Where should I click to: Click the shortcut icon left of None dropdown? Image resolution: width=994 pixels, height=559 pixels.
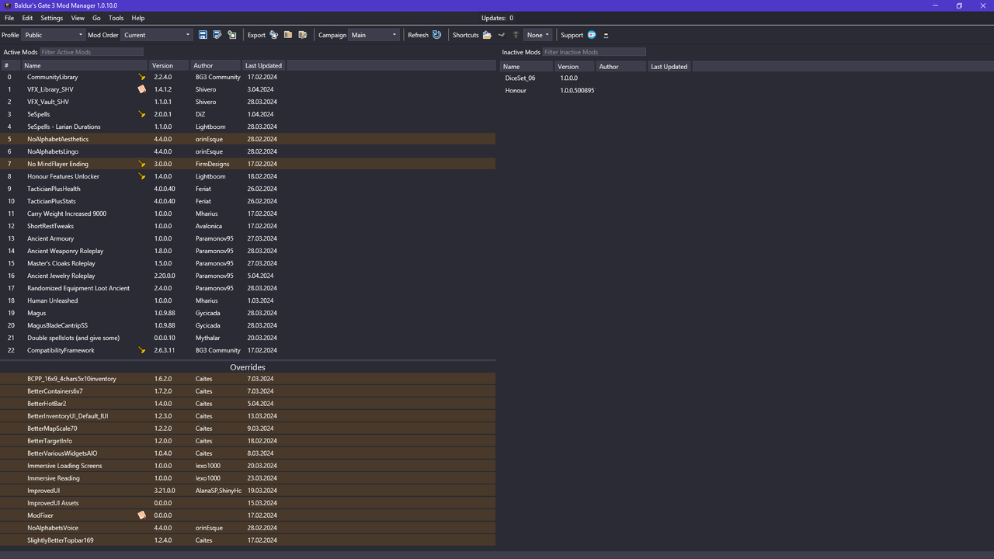coord(515,35)
